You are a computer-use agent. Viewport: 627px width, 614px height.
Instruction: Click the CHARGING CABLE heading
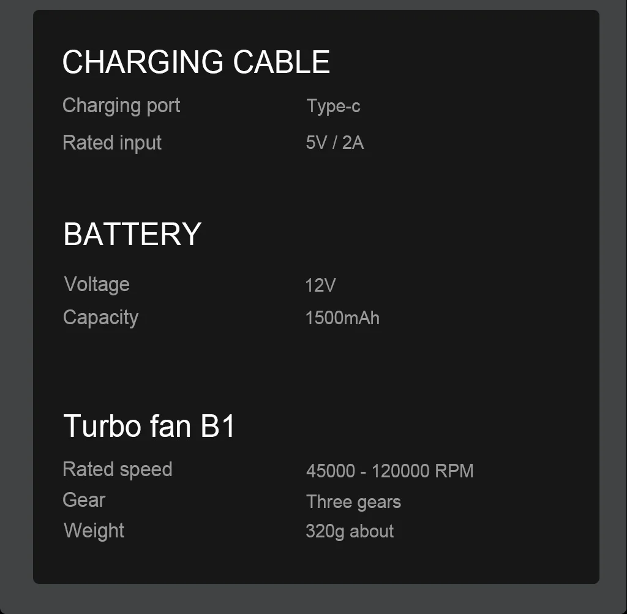tap(196, 62)
